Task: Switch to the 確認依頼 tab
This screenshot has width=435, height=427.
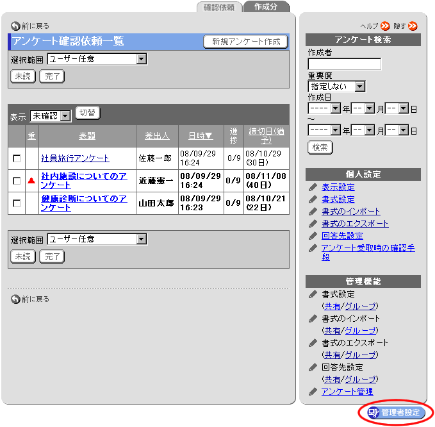Action: click(219, 7)
